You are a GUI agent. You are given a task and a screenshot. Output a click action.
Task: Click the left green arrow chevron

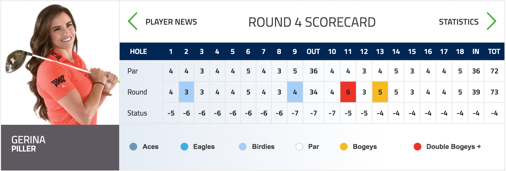(x=133, y=21)
